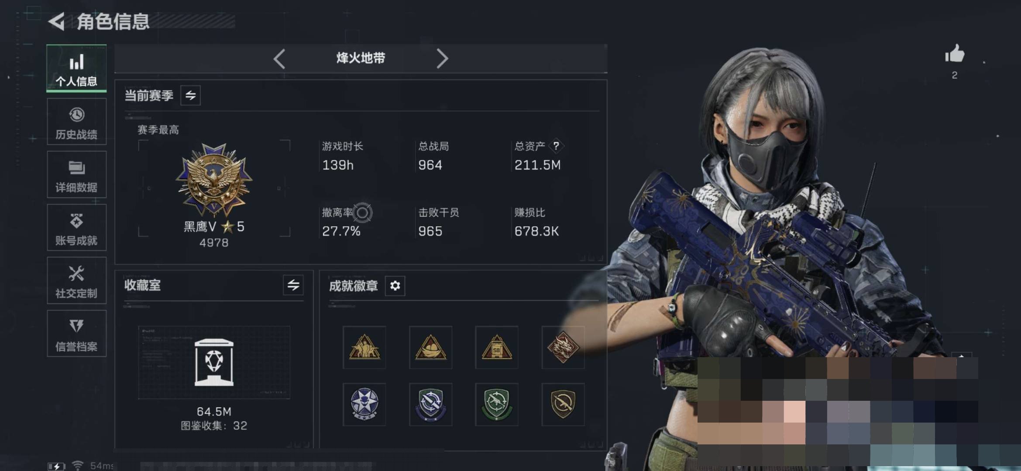
Task: Open the 详细数据 sidebar tab
Action: point(76,174)
